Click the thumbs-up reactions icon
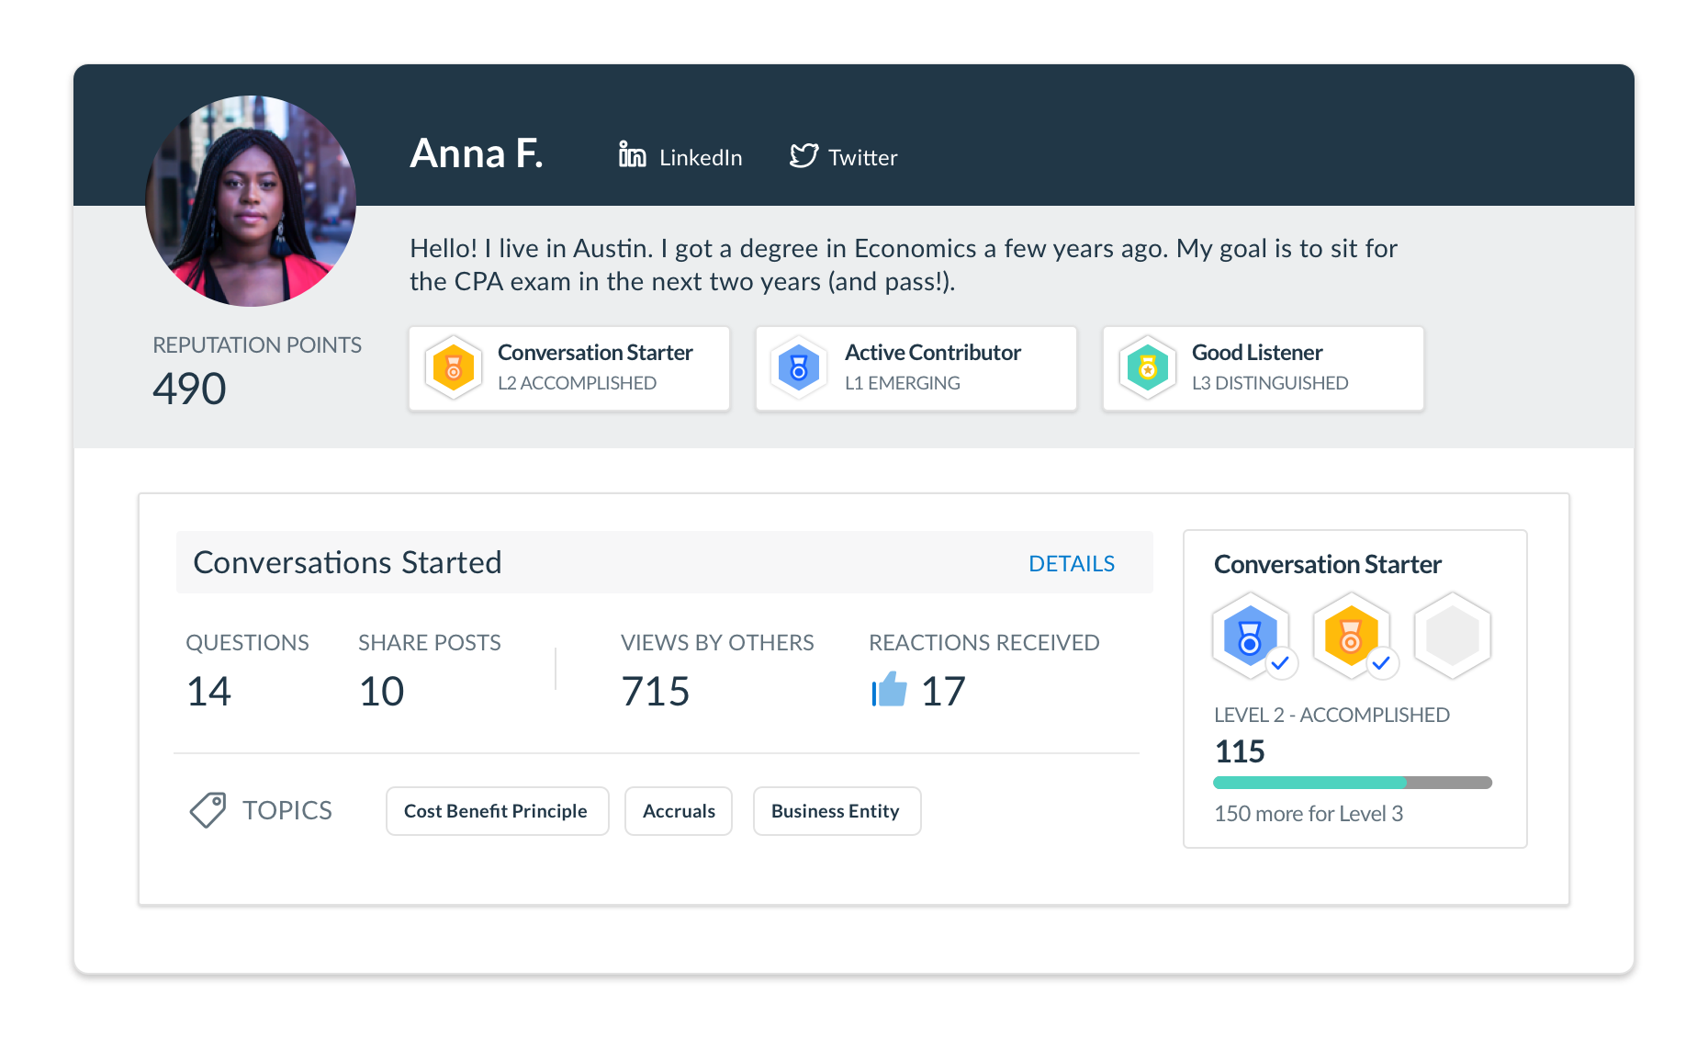The width and height of the screenshot is (1708, 1038). coord(889,691)
